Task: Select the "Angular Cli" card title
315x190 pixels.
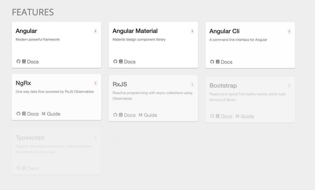Action: click(224, 31)
